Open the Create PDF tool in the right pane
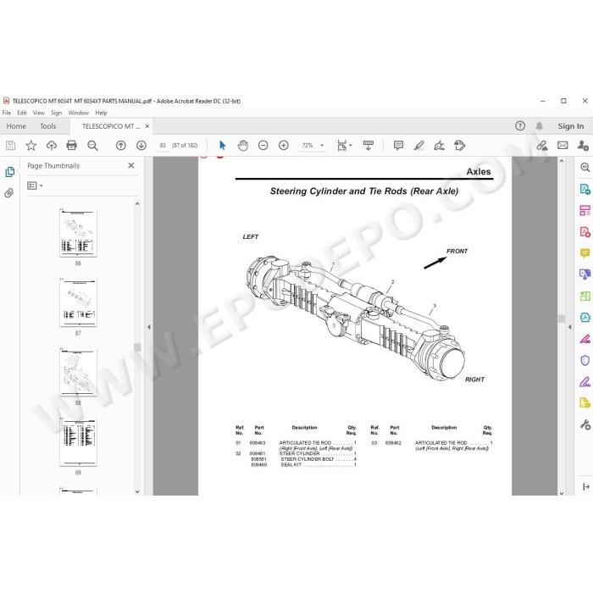Image resolution: width=593 pixels, height=593 pixels. coord(585,231)
